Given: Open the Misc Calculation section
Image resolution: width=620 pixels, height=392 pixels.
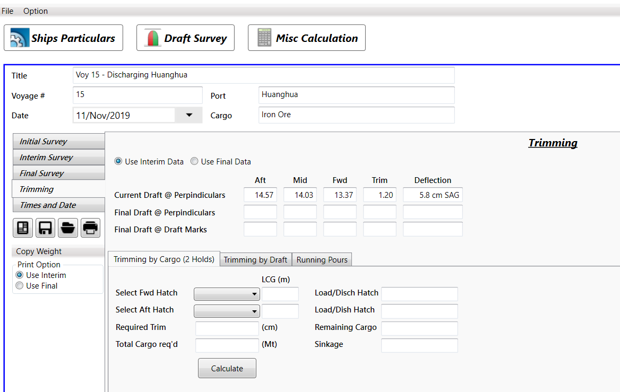Looking at the screenshot, I should (x=306, y=38).
